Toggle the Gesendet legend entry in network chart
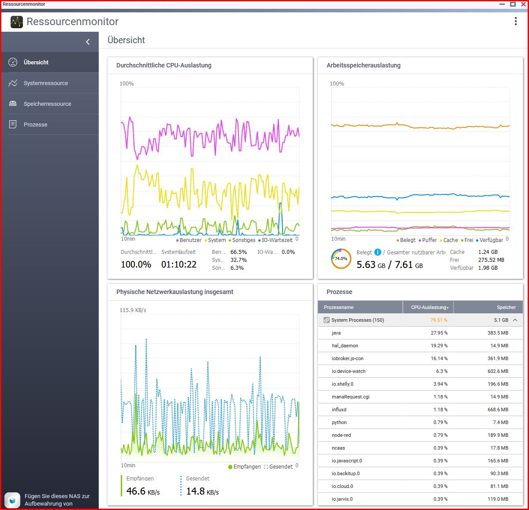Screen dimensions: 529x510 click(278, 467)
